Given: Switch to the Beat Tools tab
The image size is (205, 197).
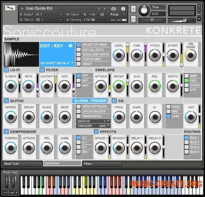Looking at the screenshot, I should 22,164.
